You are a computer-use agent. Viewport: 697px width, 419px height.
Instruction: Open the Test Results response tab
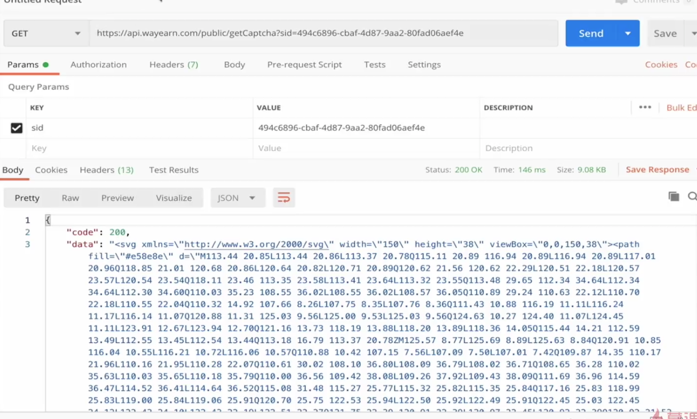click(174, 170)
